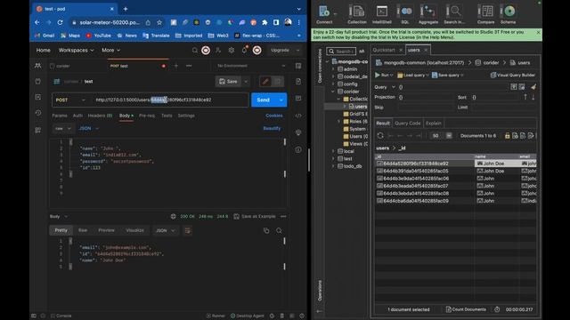
Task: Click the lock icon in Studio 3T result toolbar
Action: [x=507, y=136]
